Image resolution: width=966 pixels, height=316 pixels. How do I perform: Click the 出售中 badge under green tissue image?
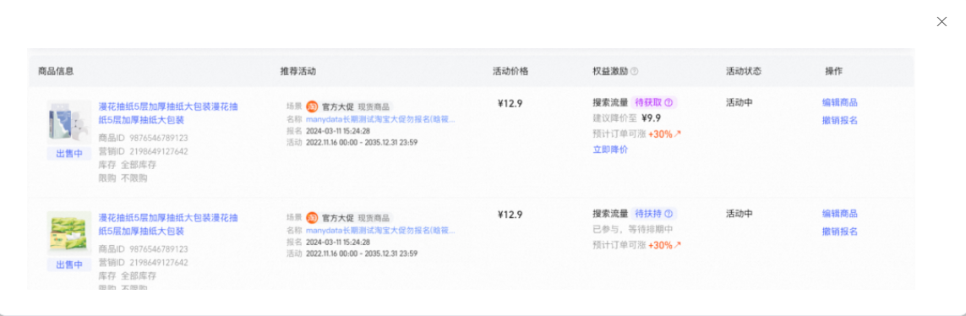coord(69,264)
